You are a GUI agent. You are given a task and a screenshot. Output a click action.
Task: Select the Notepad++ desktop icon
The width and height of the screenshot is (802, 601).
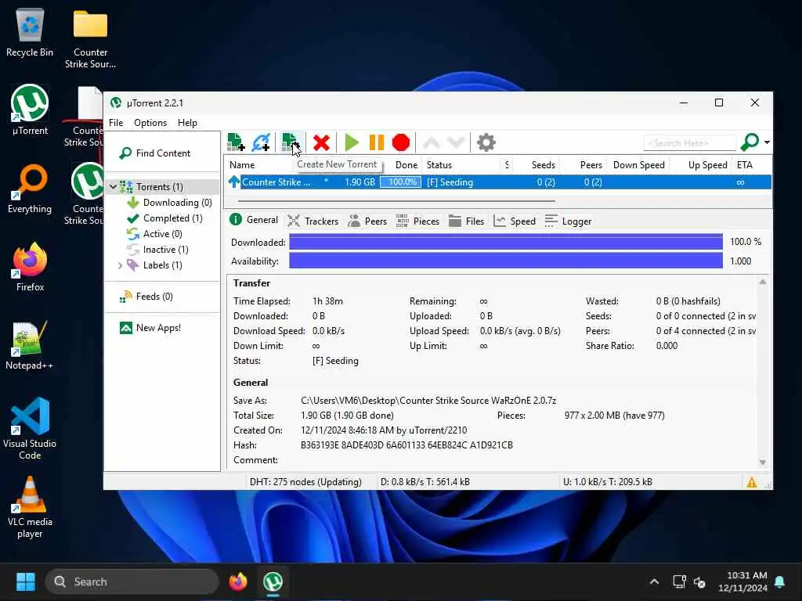(29, 346)
